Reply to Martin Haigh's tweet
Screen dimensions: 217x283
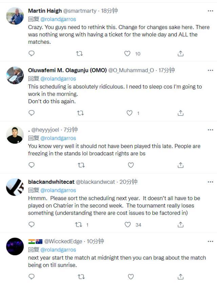(x=32, y=53)
